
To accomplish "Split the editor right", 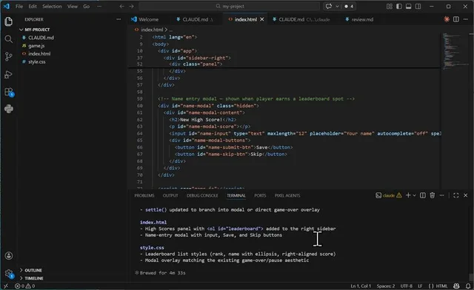I will [x=456, y=19].
